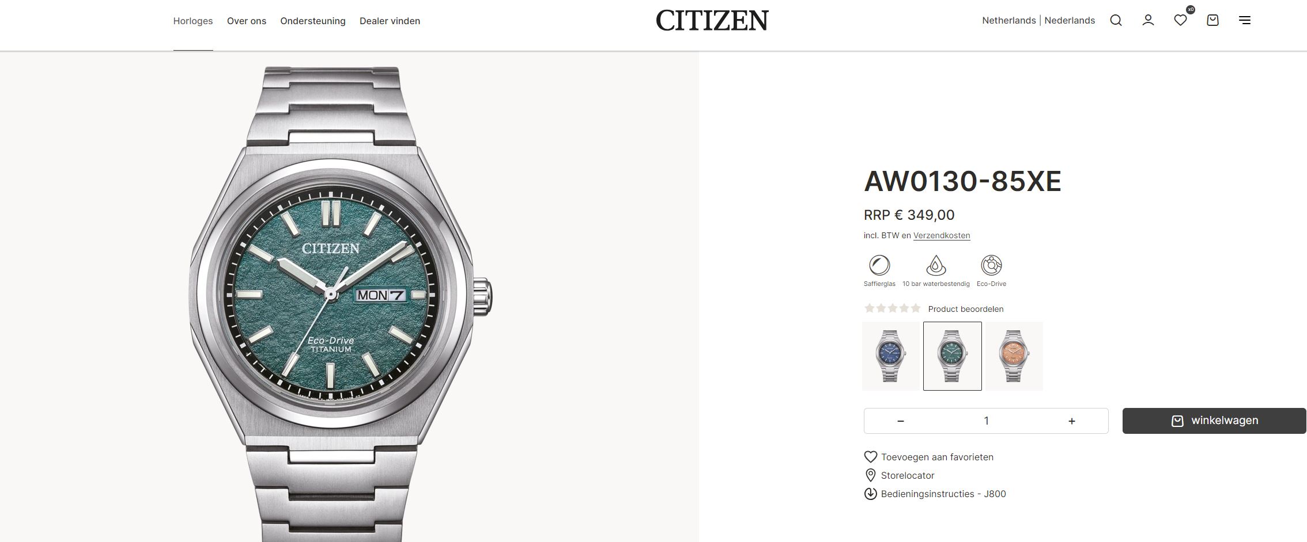This screenshot has width=1307, height=542.
Task: Increase quantity with the plus button
Action: 1071,421
